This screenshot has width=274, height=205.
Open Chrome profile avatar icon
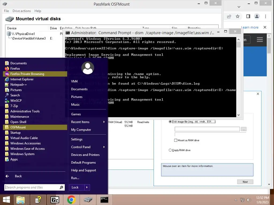point(257,16)
